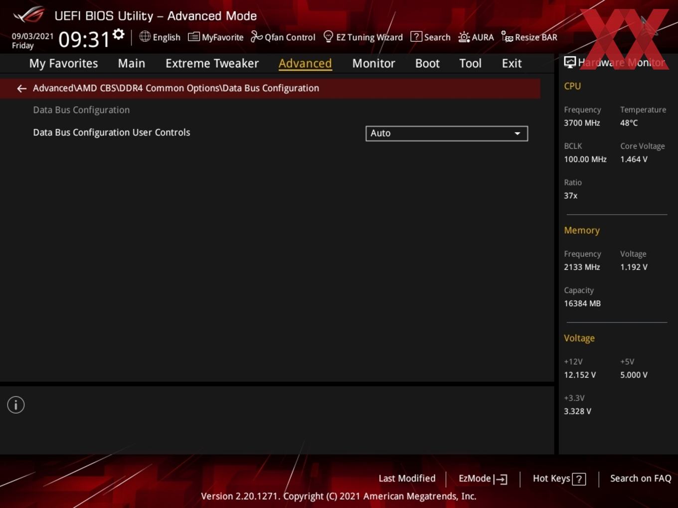Click the globe language icon
The width and height of the screenshot is (678, 508).
[145, 36]
